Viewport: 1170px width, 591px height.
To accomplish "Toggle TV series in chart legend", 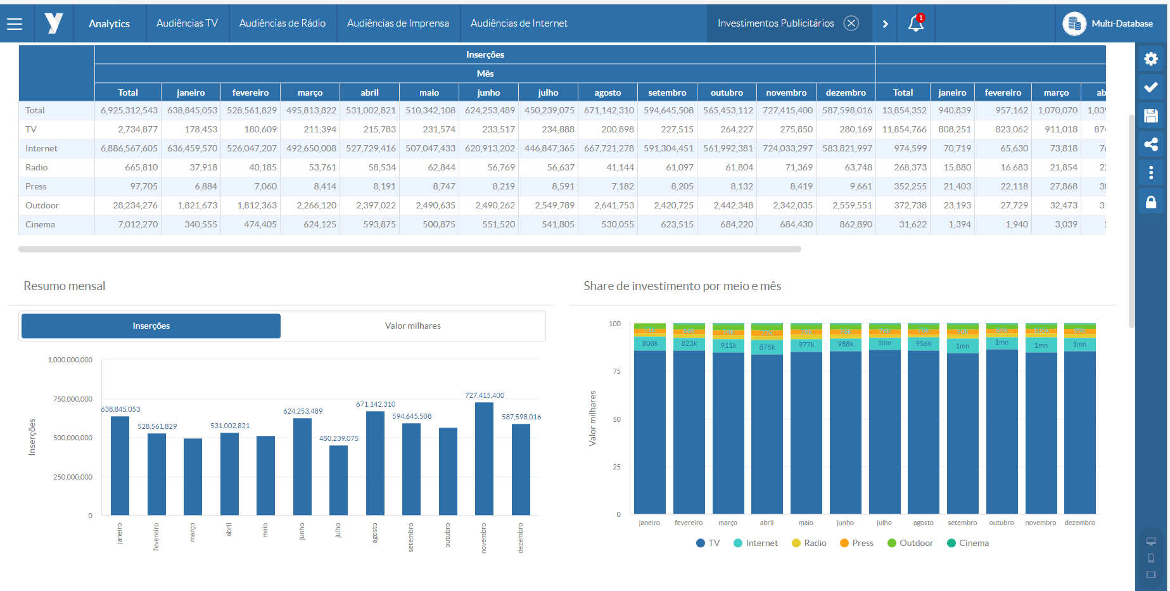I will click(708, 543).
